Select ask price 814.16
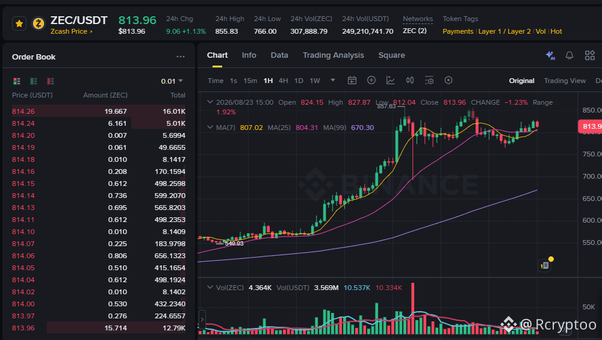This screenshot has height=340, width=602. 23,172
